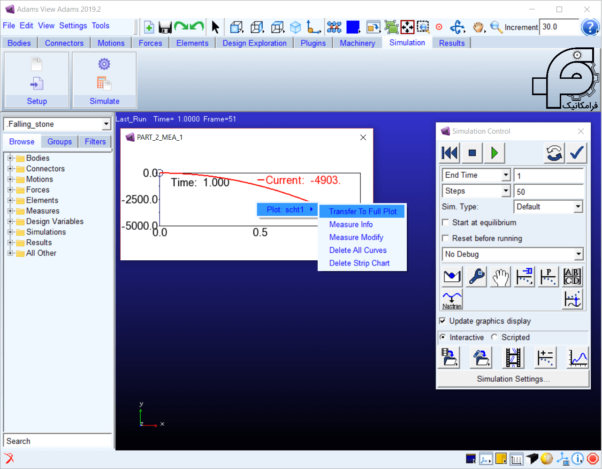Viewport: 602px width, 469px height.
Task: Toggle the Update graphics display checkbox
Action: [x=442, y=321]
